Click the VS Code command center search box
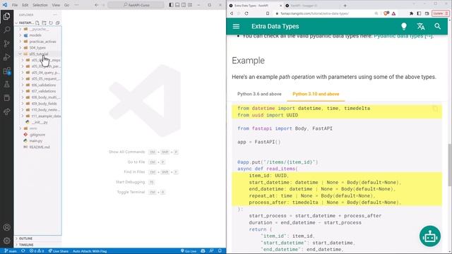Viewport: 452px width, 254px height. point(136,5)
